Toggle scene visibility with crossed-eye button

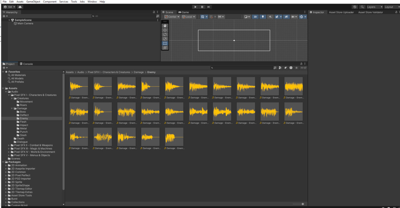click(286, 17)
